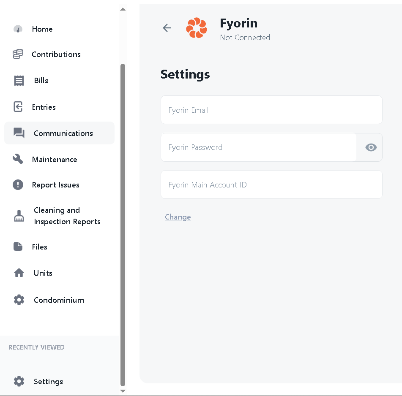Click the Report Issues exclamation icon
The height and width of the screenshot is (396, 402).
click(x=18, y=185)
